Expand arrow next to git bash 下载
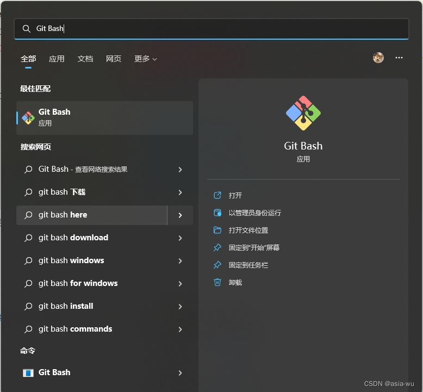 [180, 192]
